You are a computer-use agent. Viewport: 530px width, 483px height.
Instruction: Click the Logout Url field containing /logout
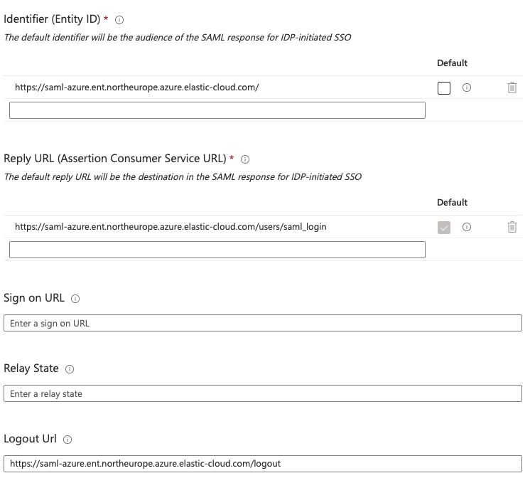click(263, 464)
